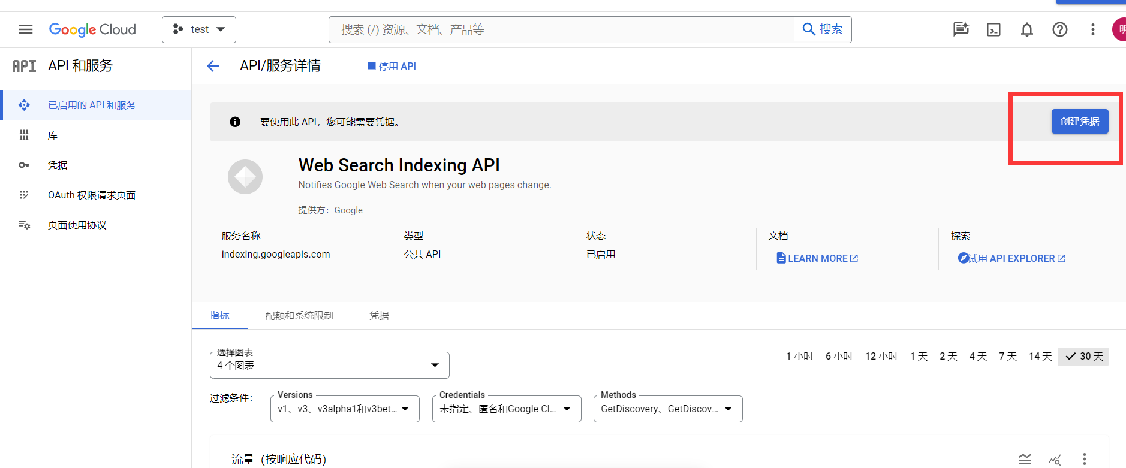
Task: Click the search input field
Action: 561,29
